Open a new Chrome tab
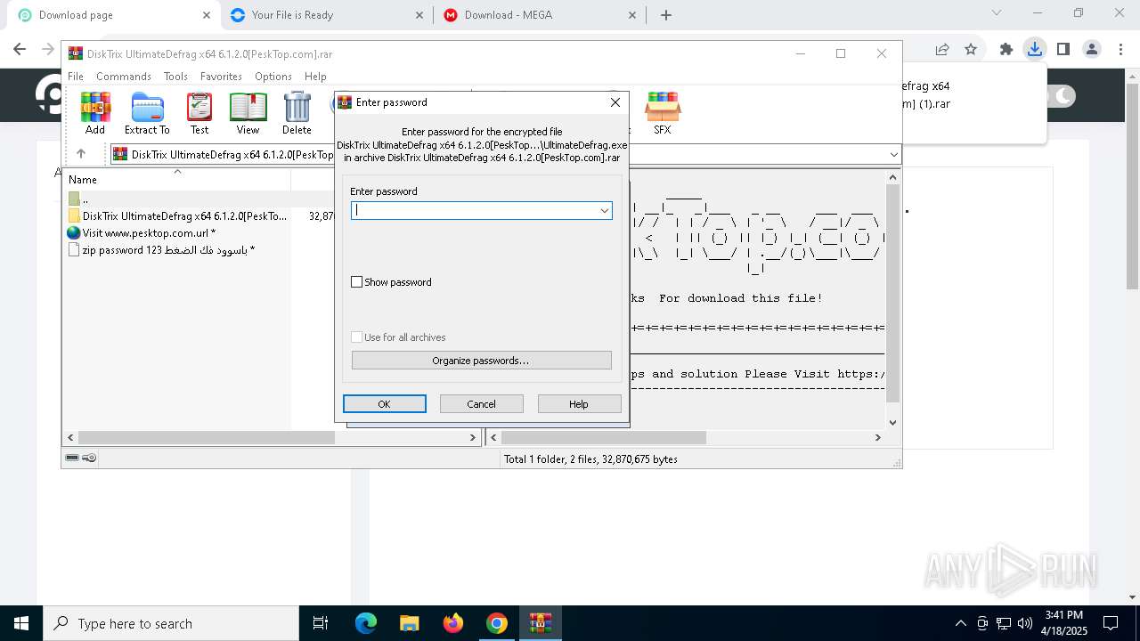This screenshot has height=641, width=1140. pos(666,15)
